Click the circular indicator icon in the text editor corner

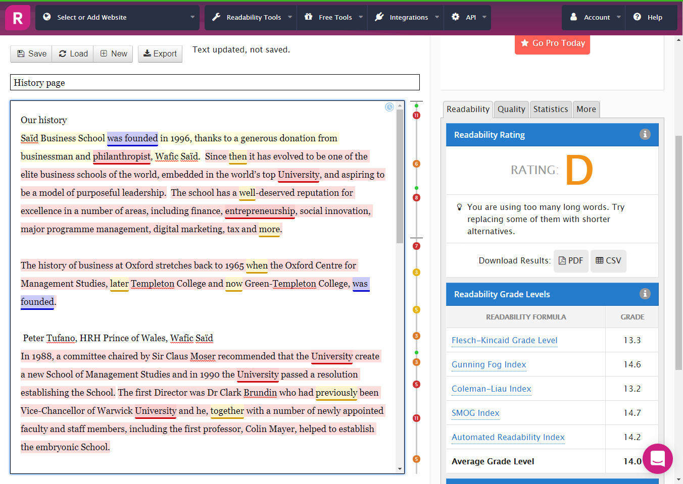coord(389,107)
